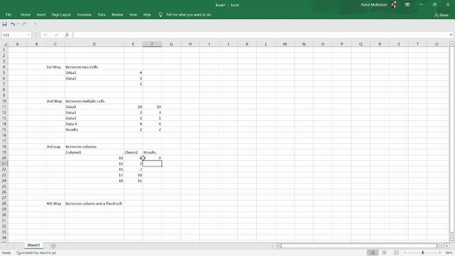Expand the Name Box dropdown arrow
The width and height of the screenshot is (455, 256).
coord(28,35)
